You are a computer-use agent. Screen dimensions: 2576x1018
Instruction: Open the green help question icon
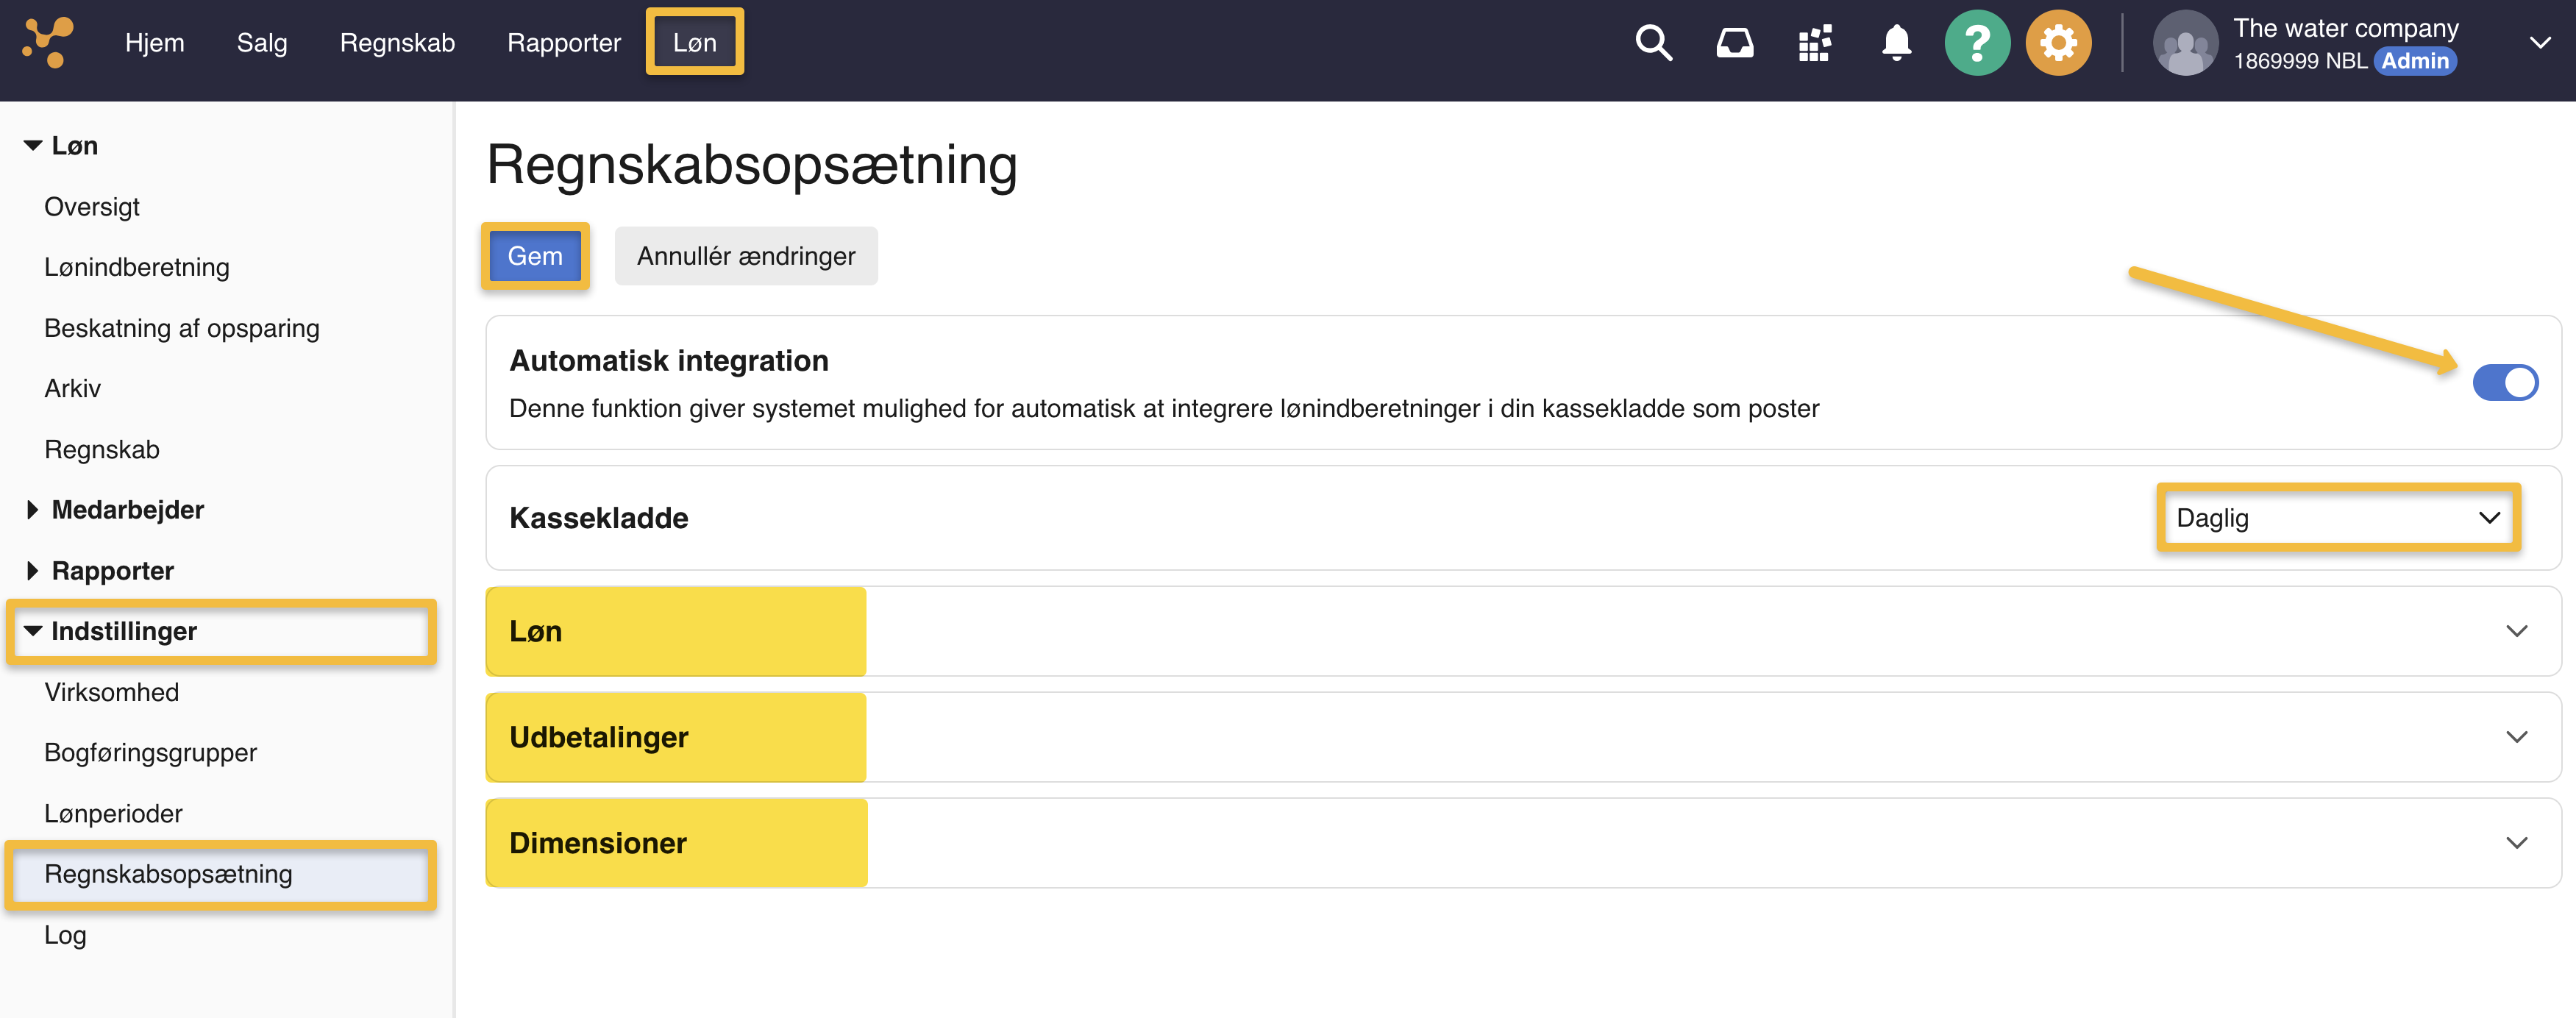pyautogui.click(x=1977, y=43)
